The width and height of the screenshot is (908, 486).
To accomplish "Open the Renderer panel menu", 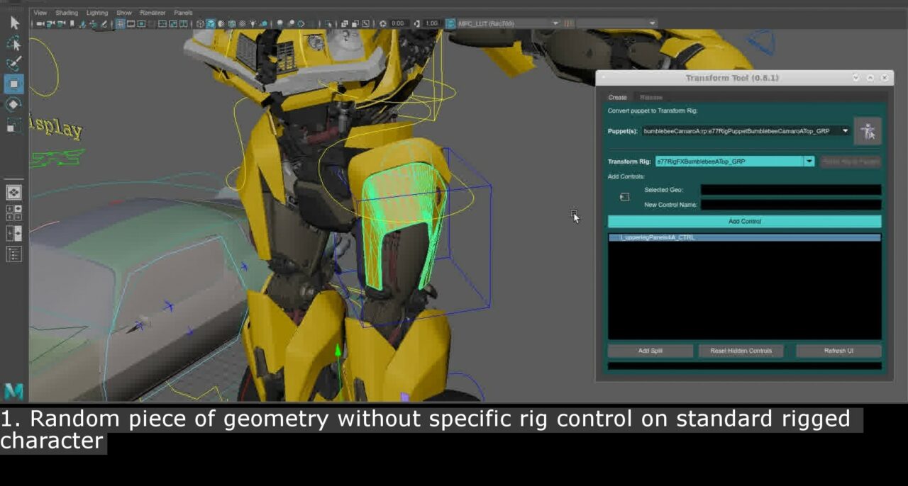I will (x=153, y=13).
